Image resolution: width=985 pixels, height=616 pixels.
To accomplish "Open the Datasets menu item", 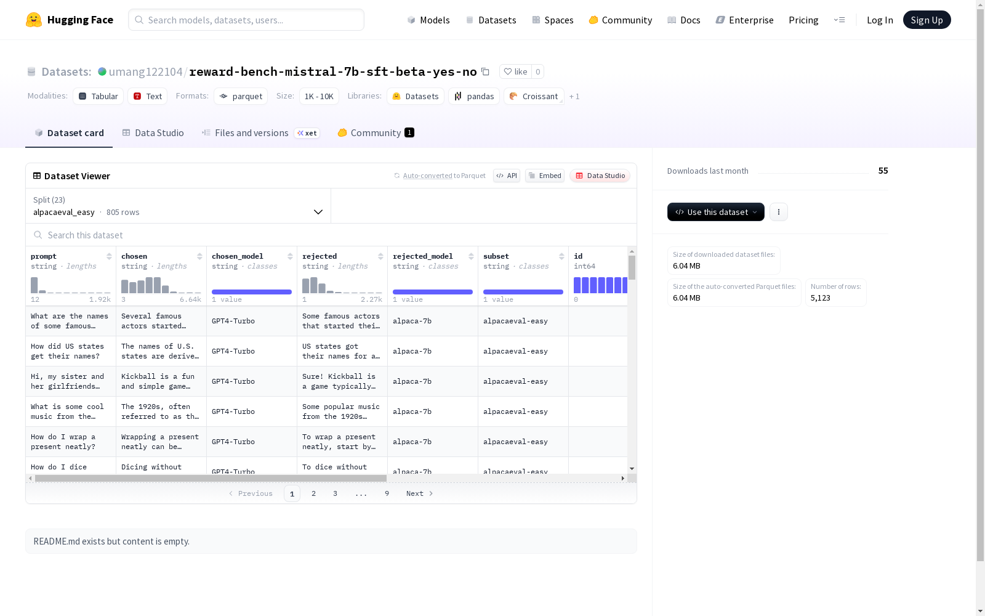I will [491, 20].
